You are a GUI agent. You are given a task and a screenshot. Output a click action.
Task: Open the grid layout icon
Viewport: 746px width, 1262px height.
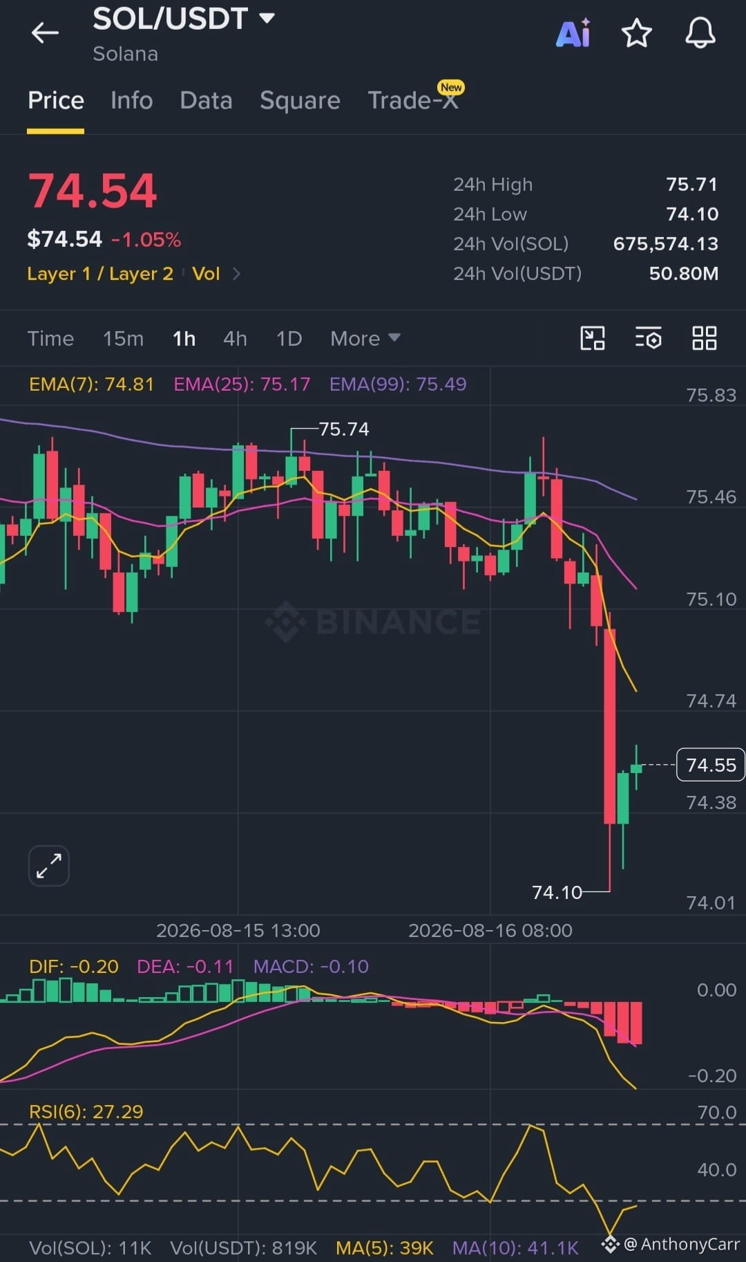pos(704,338)
